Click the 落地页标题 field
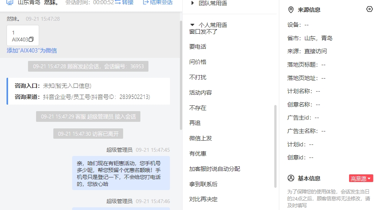Viewport: 374px width, 210px height. pos(306,65)
